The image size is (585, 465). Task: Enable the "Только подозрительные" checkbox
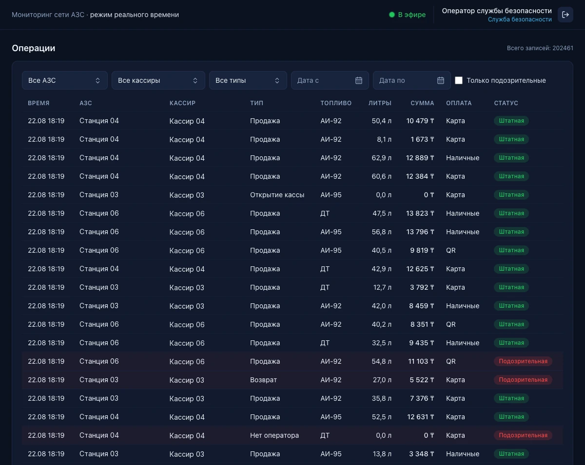point(459,80)
